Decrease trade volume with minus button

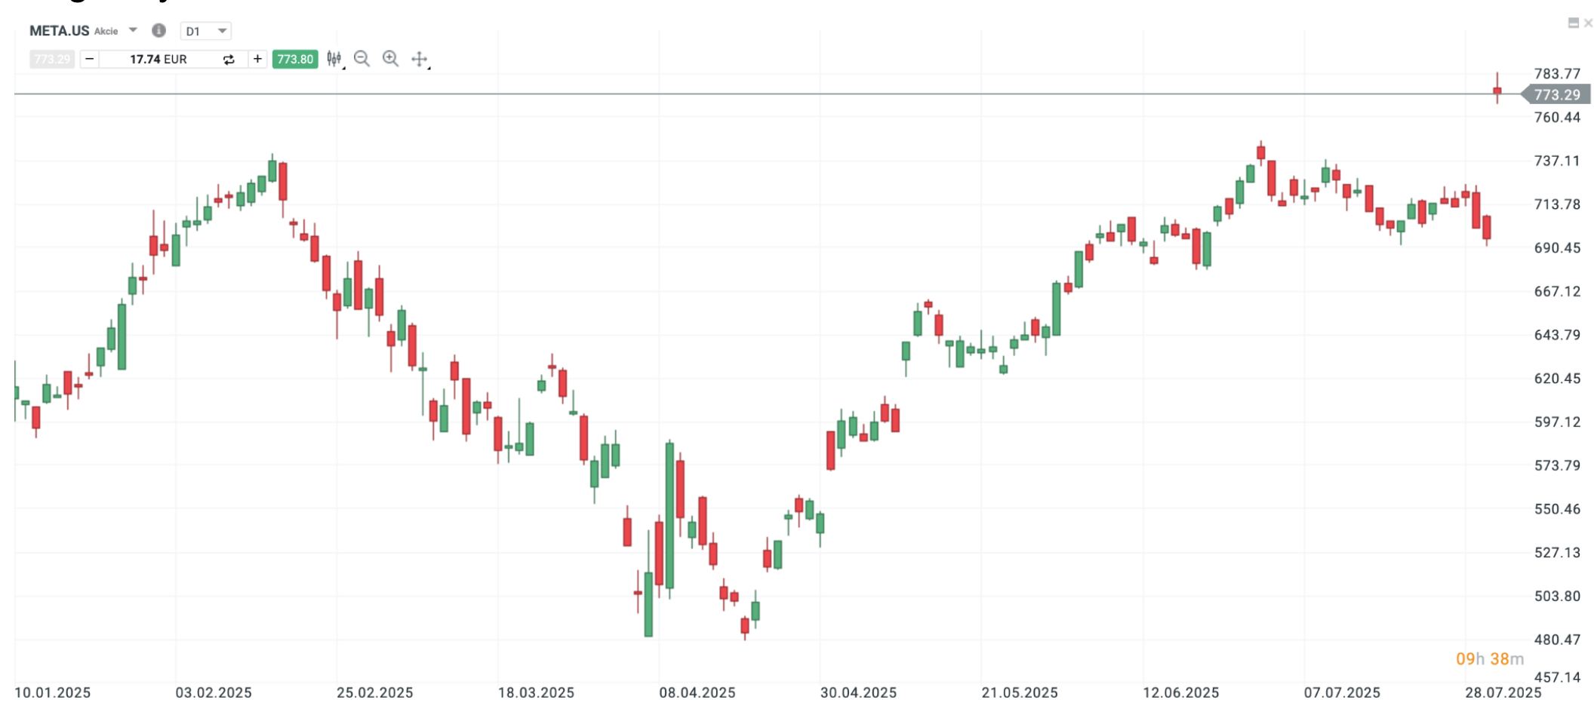click(x=90, y=59)
